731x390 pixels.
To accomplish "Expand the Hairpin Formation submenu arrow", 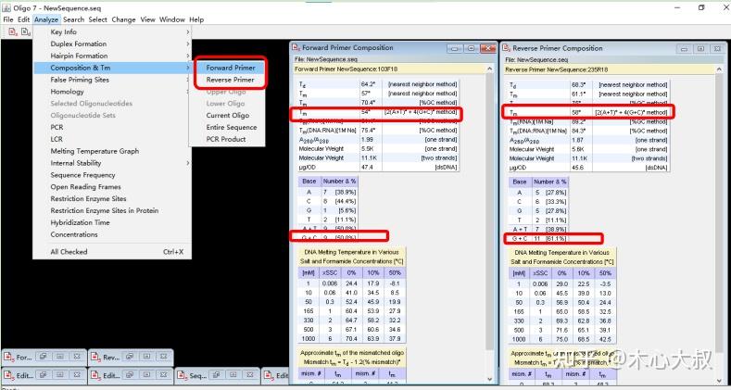I will click(188, 56).
